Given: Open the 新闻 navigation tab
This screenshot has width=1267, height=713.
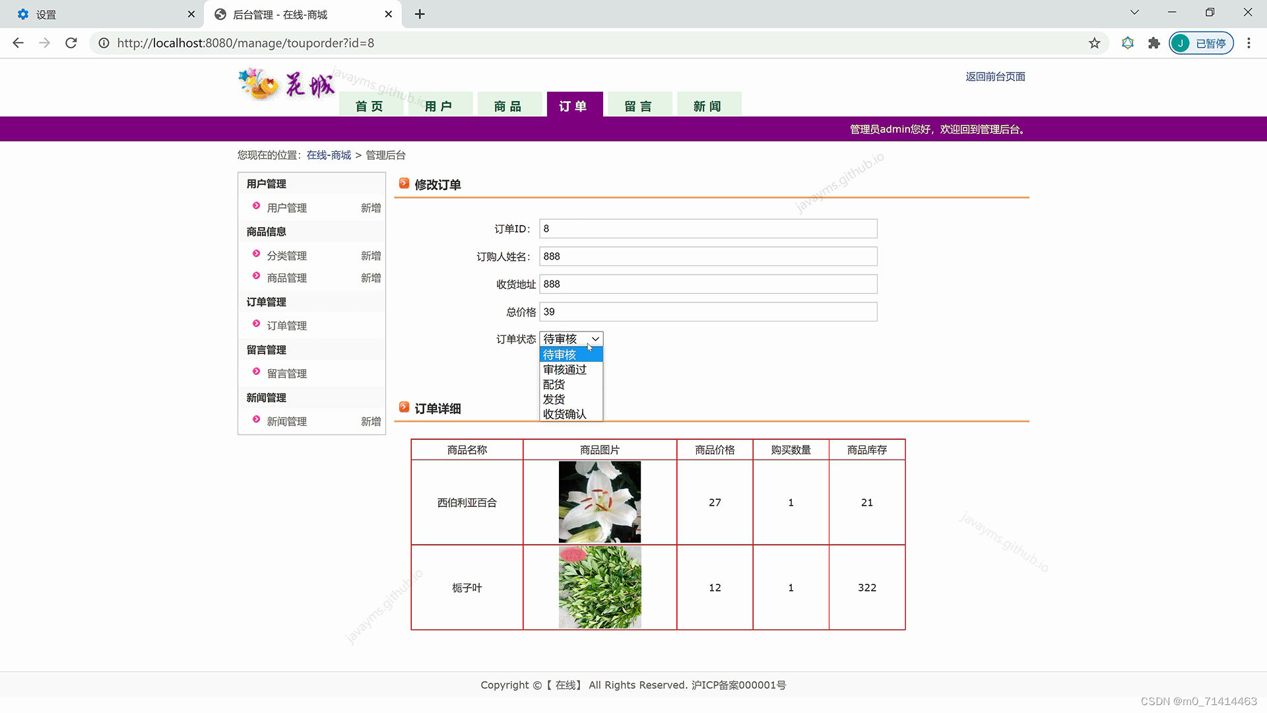Looking at the screenshot, I should [709, 106].
